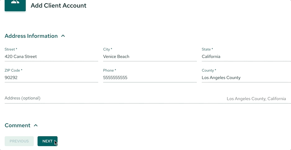The width and height of the screenshot is (291, 150).
Task: Click the Los Angeles County, California hint text
Action: (x=256, y=99)
